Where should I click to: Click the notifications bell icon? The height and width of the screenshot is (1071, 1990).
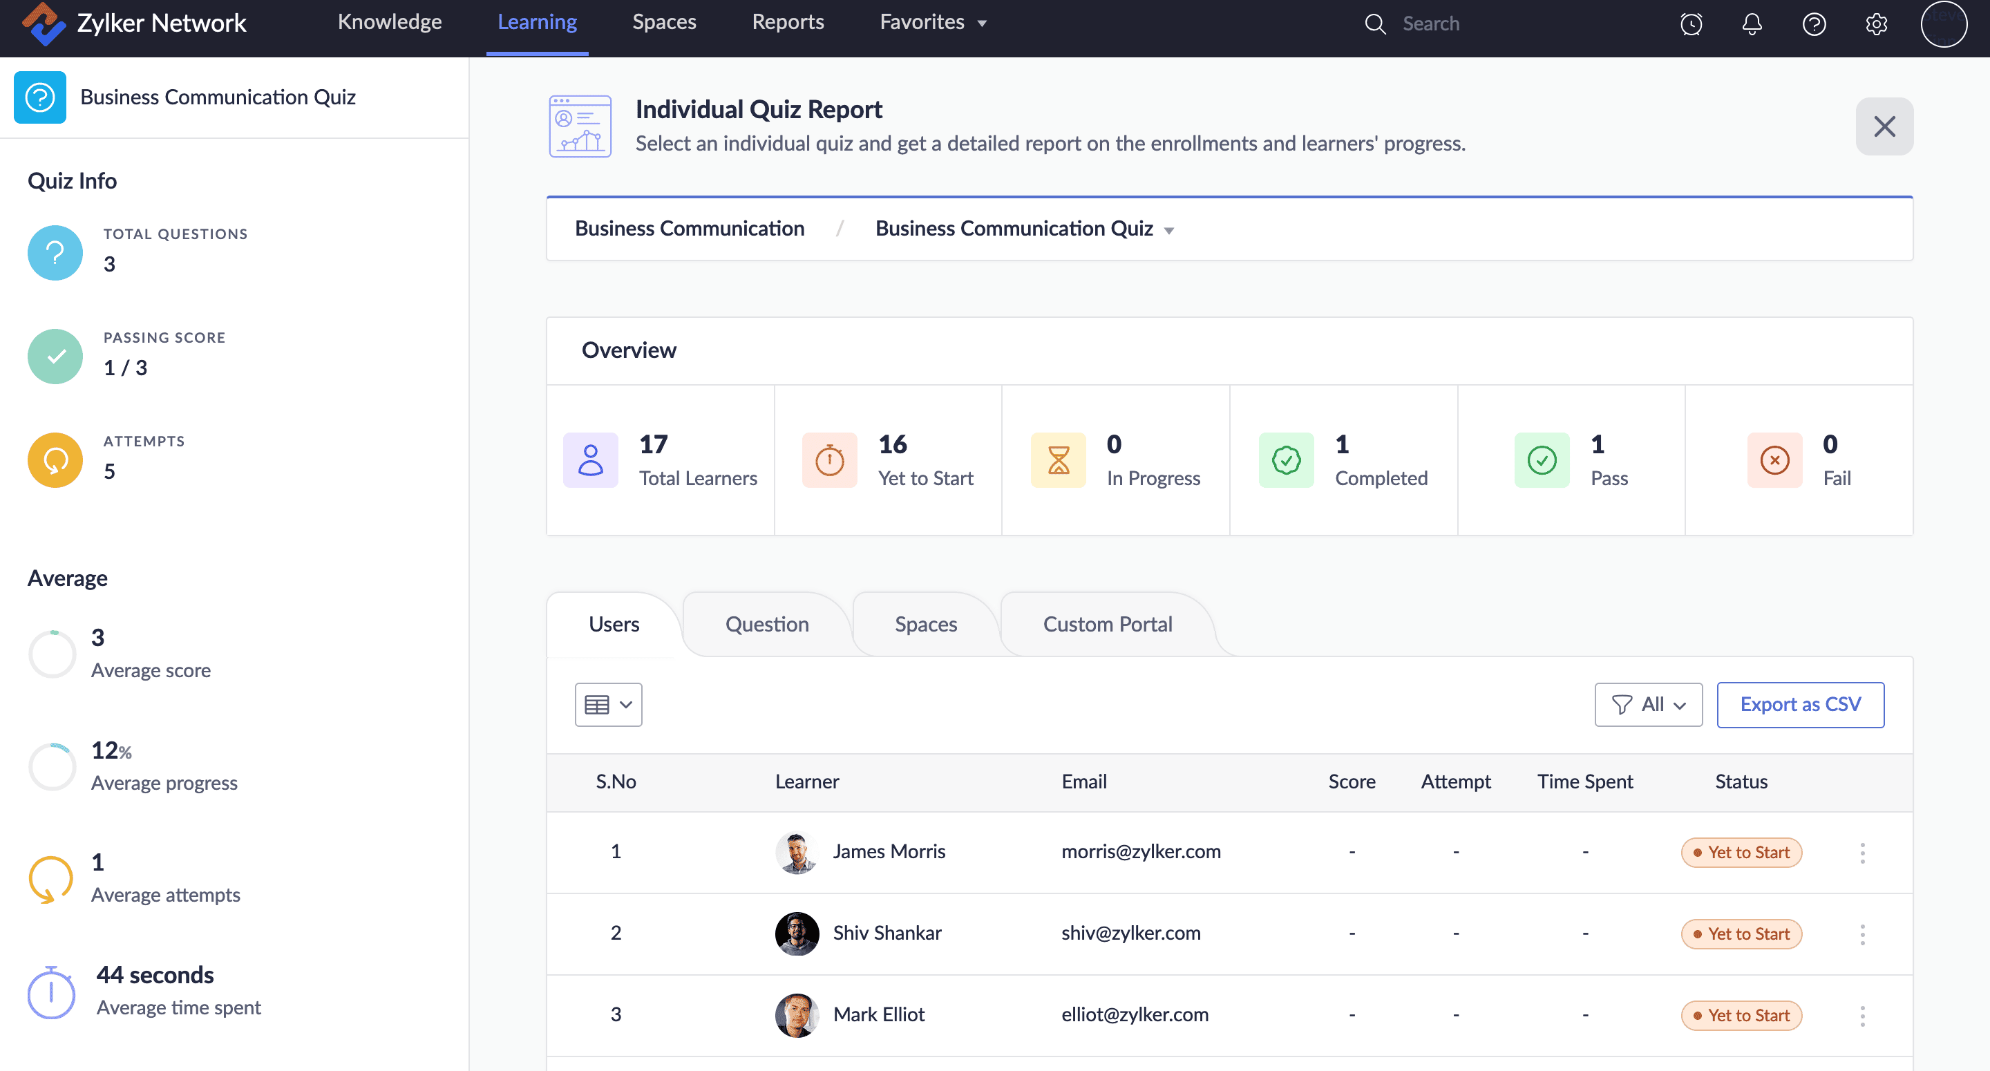pyautogui.click(x=1752, y=24)
